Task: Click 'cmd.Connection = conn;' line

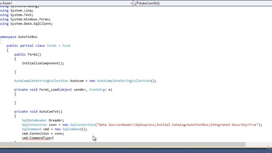Action: (43, 133)
